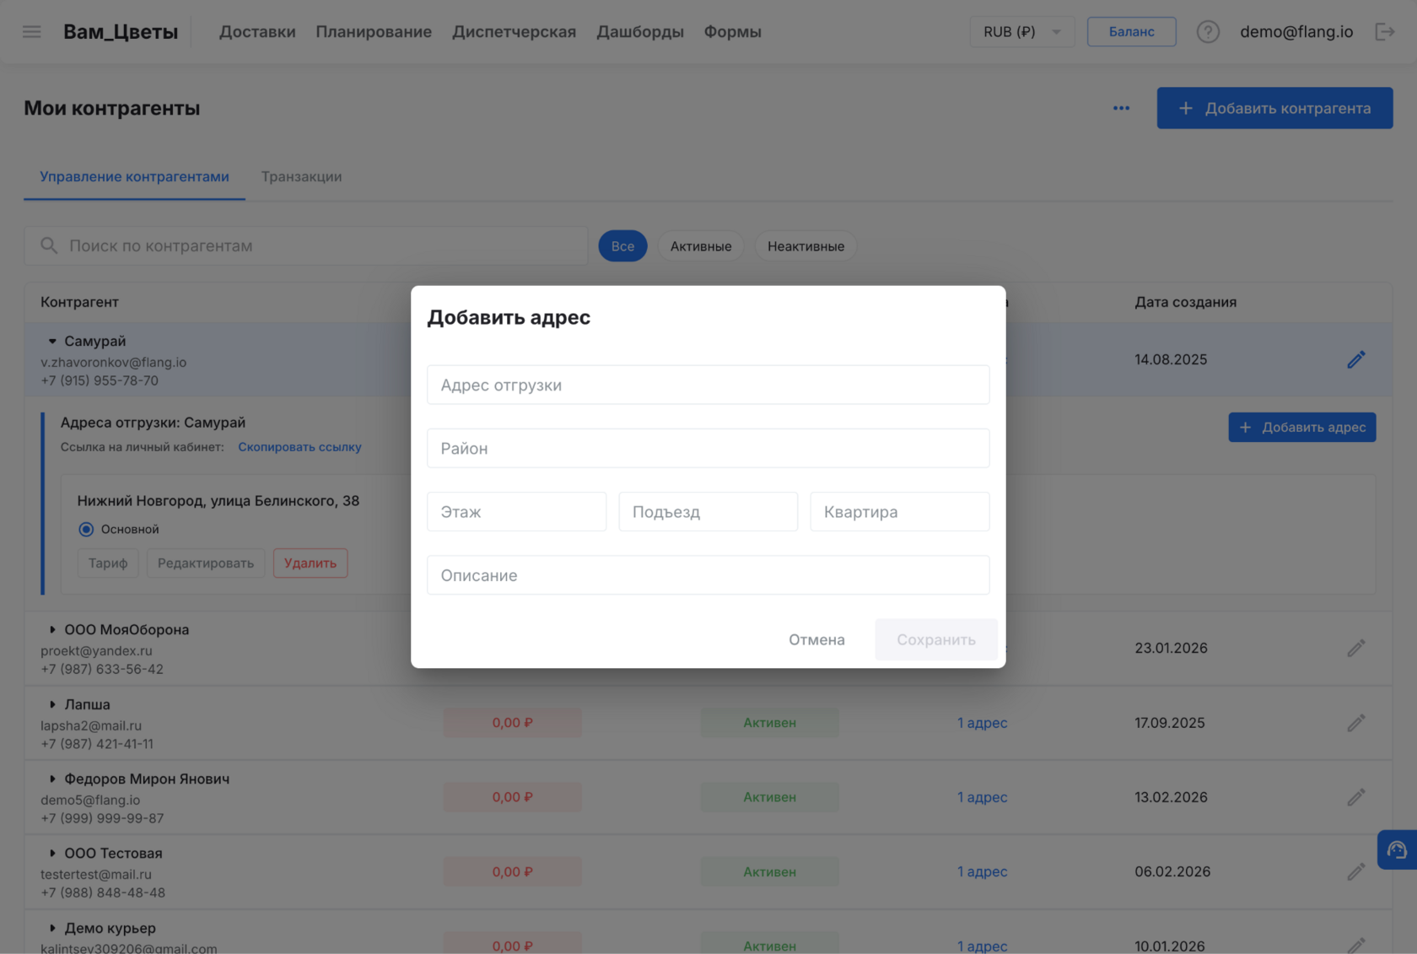Click the email lapsha2@mail.ru
Image resolution: width=1417 pixels, height=954 pixels.
pyautogui.click(x=91, y=725)
